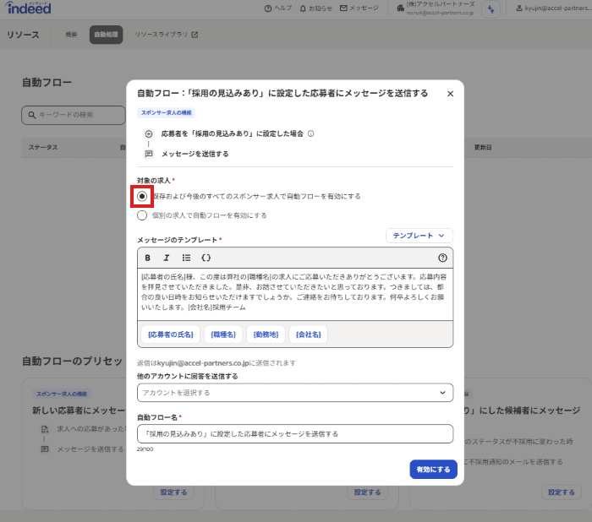The width and height of the screenshot is (592, 522).
Task: Click the info icon beside 採用の見込みあり condition
Action: [311, 133]
